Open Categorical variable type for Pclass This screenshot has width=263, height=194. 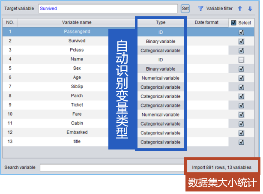(161, 51)
